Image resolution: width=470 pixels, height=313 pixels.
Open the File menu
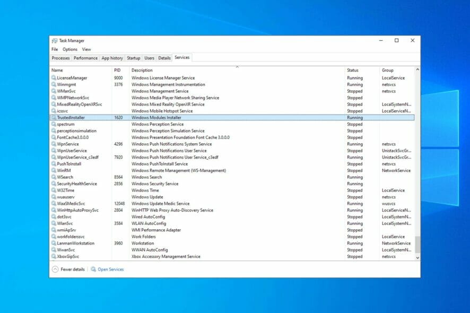tap(55, 49)
